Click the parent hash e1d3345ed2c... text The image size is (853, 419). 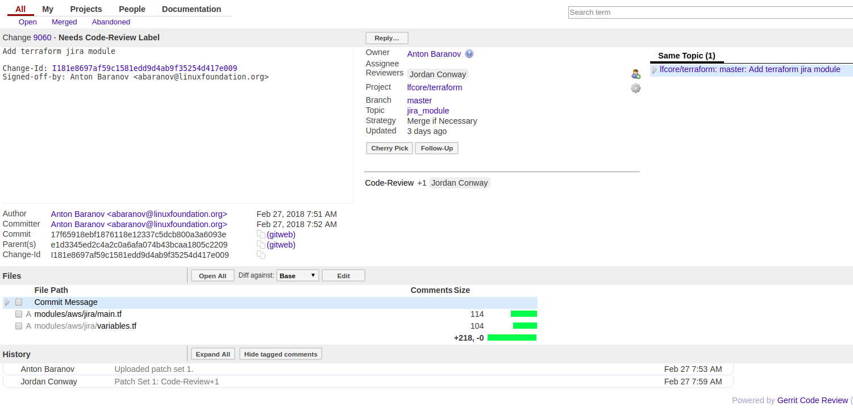139,245
